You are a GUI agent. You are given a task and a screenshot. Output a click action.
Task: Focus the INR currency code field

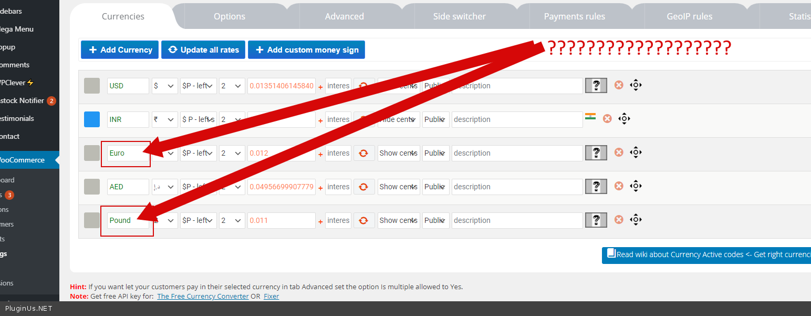[128, 119]
